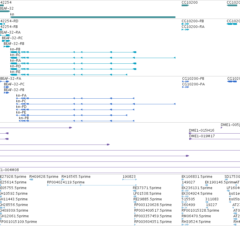Viewport: 240px width, 226px height.
Task: Click the kn-PC protein label
Action: click(21, 101)
